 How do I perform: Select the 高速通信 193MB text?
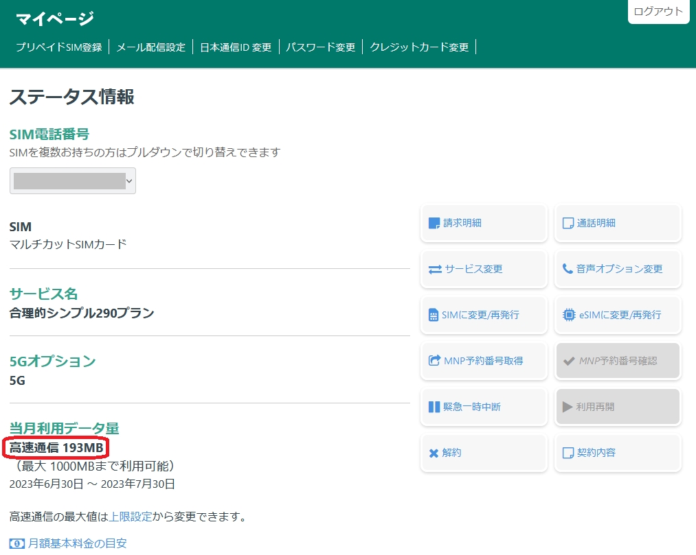tap(56, 448)
